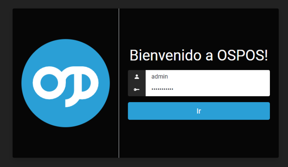Screen dimensions: 288x167
Task: Click the Ir label text on button
Action: (199, 111)
